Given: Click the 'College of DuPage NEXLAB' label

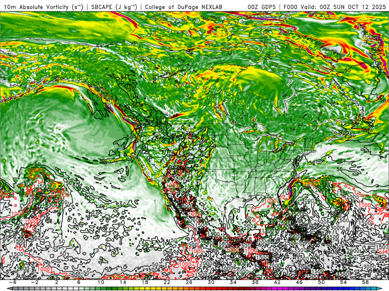Looking at the screenshot, I should [184, 7].
